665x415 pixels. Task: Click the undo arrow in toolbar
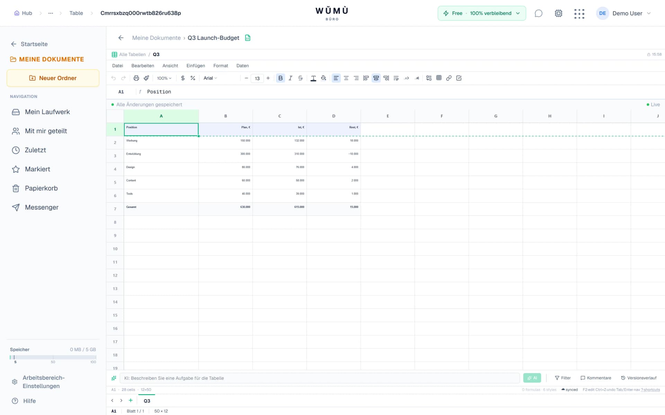[x=113, y=78]
